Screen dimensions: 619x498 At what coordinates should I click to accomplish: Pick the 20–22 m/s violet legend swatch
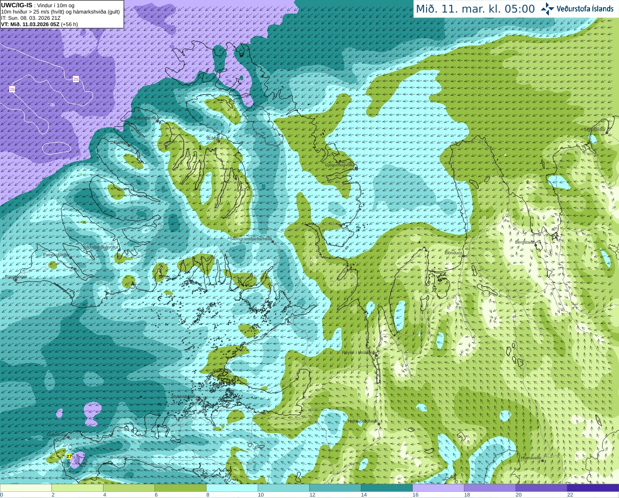pos(542,488)
